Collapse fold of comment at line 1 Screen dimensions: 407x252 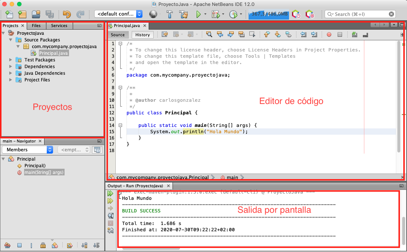click(x=121, y=44)
